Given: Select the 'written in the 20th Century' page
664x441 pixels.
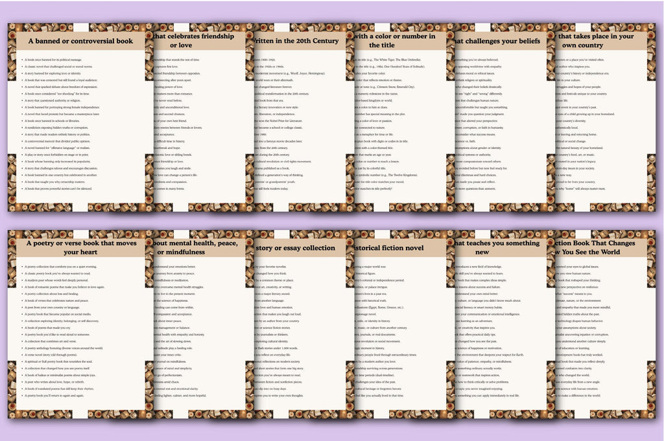Looking at the screenshot, I should [300, 118].
